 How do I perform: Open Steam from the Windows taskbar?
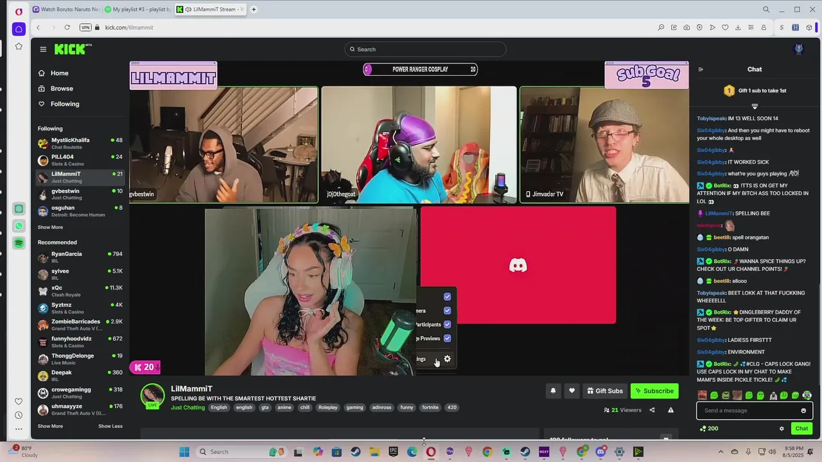(355, 452)
